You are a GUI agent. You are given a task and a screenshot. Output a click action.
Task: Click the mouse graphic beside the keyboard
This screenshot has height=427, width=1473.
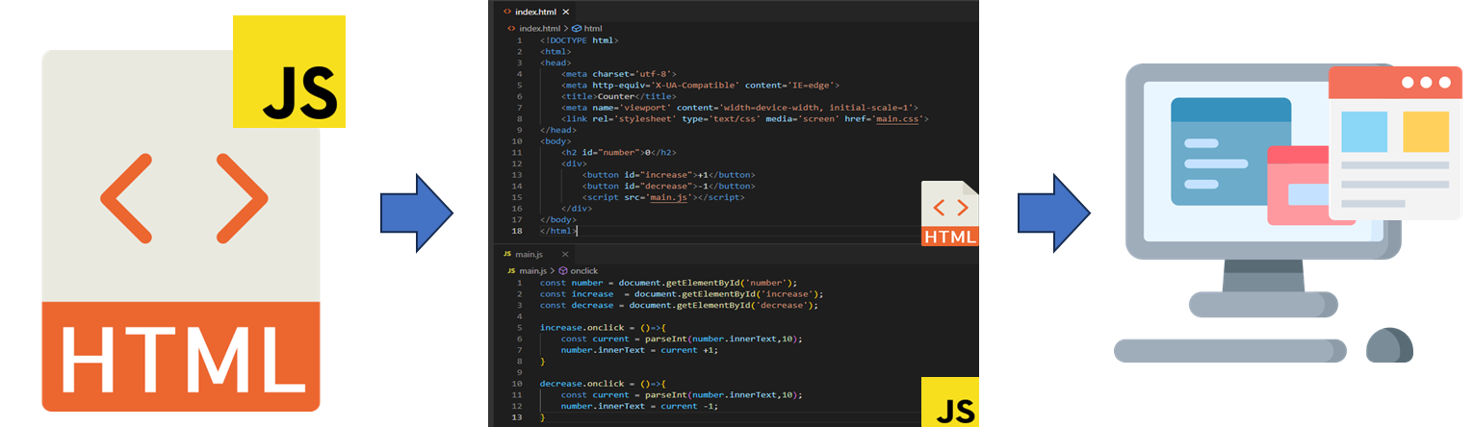tap(1389, 345)
